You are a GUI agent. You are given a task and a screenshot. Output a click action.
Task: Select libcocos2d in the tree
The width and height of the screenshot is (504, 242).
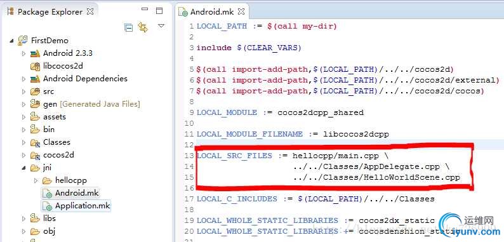63,66
